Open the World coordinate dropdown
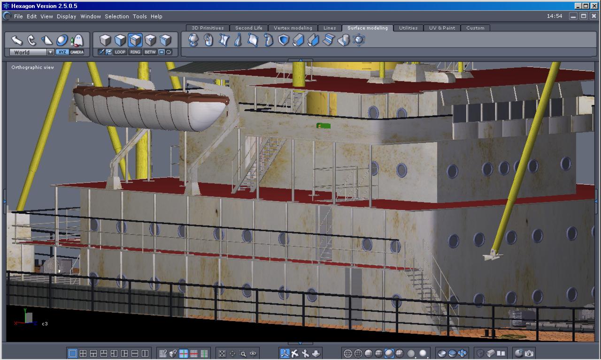The image size is (601, 360). pyautogui.click(x=50, y=52)
